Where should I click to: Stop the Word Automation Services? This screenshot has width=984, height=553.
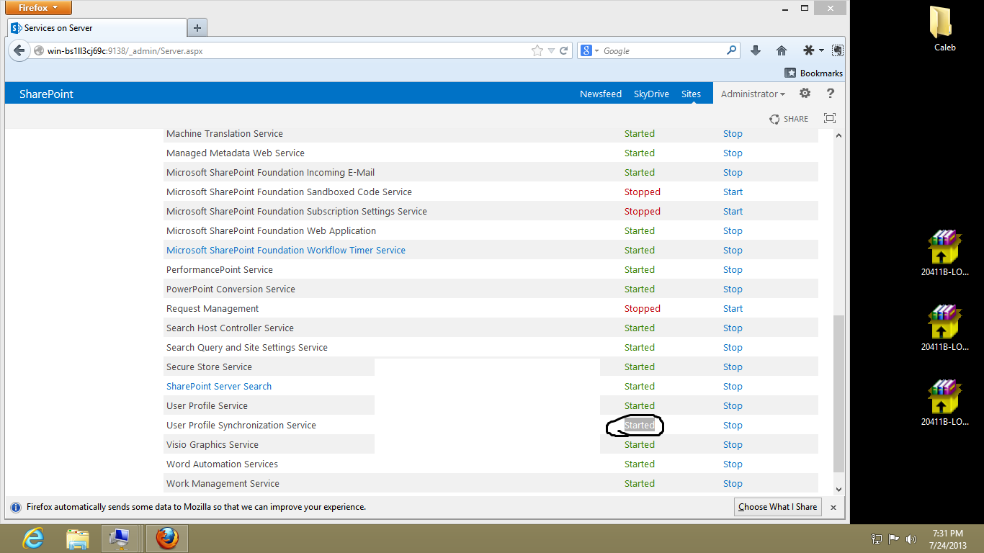click(733, 464)
